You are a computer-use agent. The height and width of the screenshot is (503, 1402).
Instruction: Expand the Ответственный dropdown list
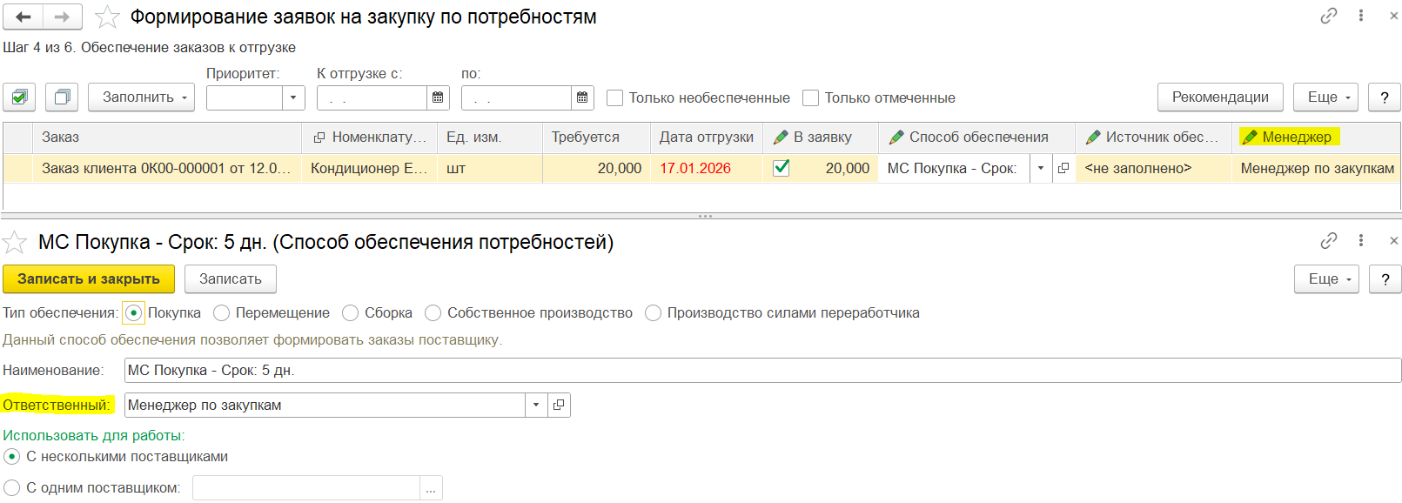coord(536,405)
